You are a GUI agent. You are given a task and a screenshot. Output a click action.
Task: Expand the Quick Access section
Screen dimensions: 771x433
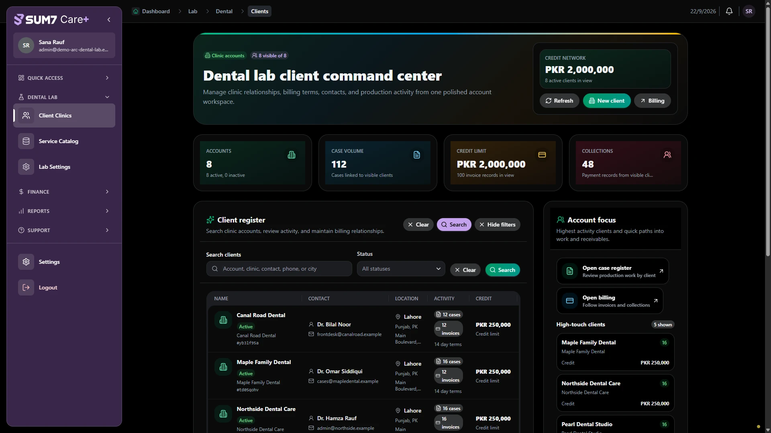pyautogui.click(x=64, y=78)
